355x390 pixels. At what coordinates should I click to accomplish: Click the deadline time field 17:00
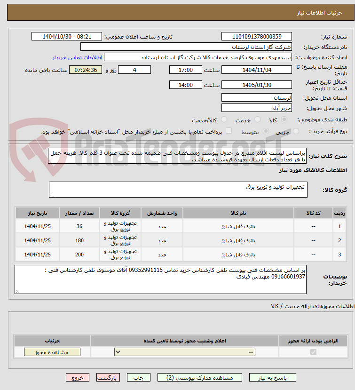click(185, 70)
